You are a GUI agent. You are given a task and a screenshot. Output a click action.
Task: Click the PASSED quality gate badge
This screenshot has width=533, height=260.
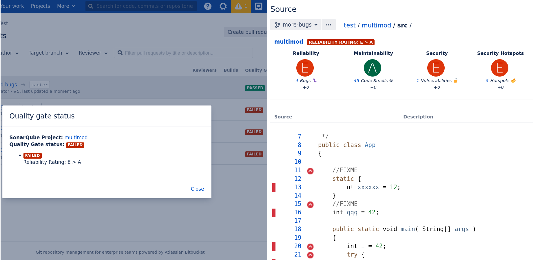tap(255, 88)
